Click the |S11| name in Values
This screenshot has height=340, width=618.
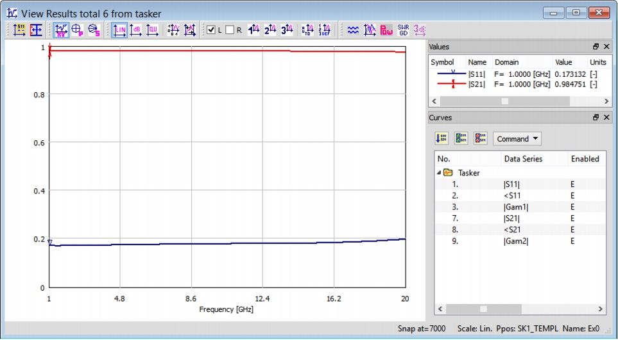[x=477, y=74]
